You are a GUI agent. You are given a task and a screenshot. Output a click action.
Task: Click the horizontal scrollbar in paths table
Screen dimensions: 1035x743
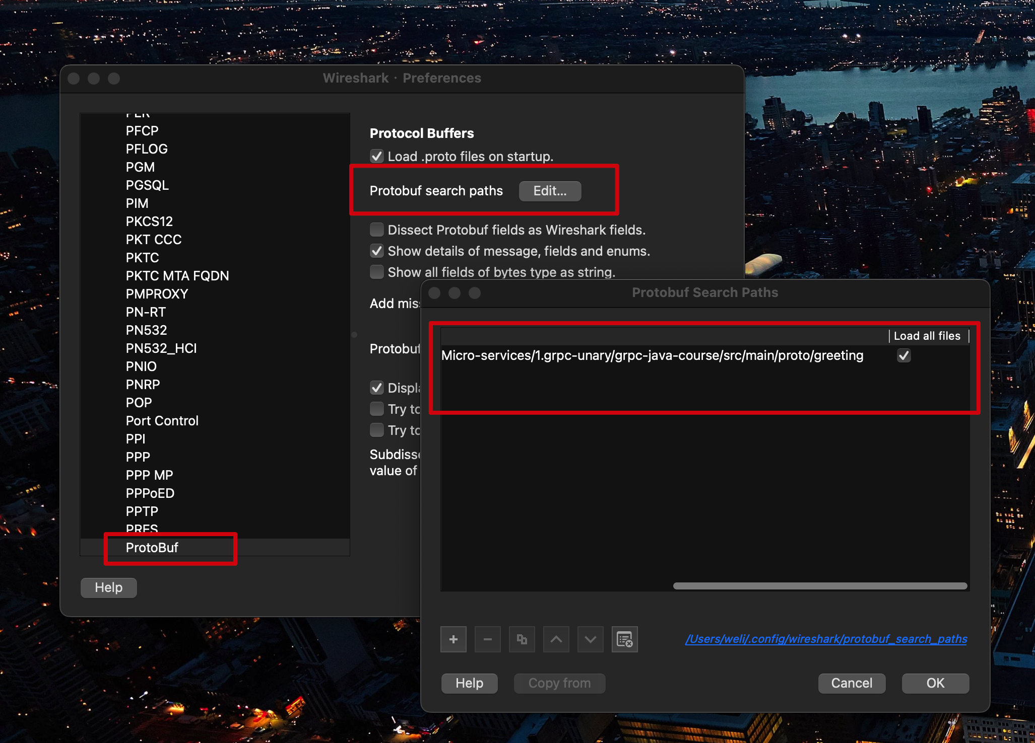pyautogui.click(x=819, y=586)
